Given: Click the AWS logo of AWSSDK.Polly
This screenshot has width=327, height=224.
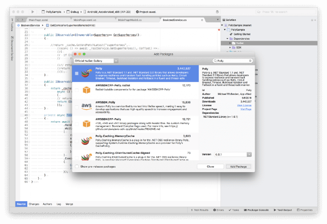Looking at the screenshot, I should [87, 106].
